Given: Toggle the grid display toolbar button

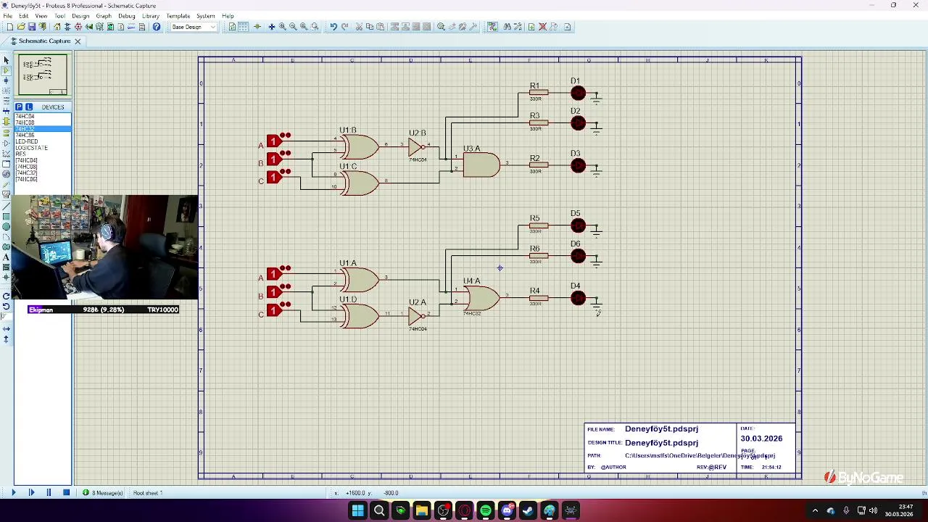Looking at the screenshot, I should tap(243, 27).
